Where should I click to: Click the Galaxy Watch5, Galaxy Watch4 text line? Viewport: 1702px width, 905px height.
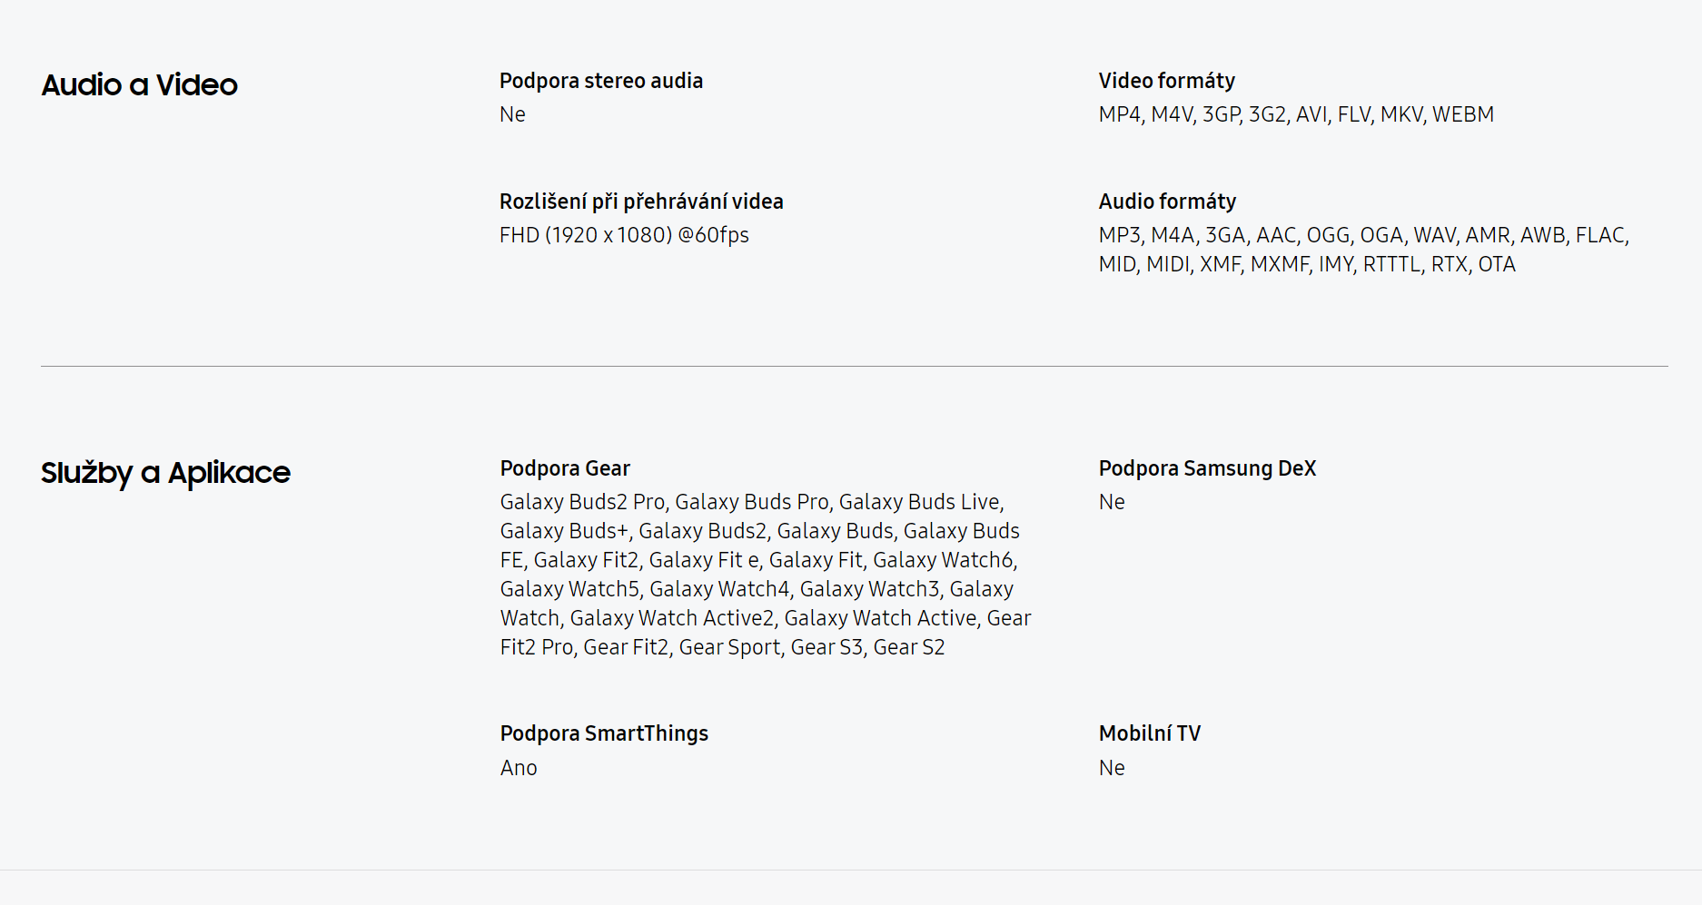[x=757, y=589]
